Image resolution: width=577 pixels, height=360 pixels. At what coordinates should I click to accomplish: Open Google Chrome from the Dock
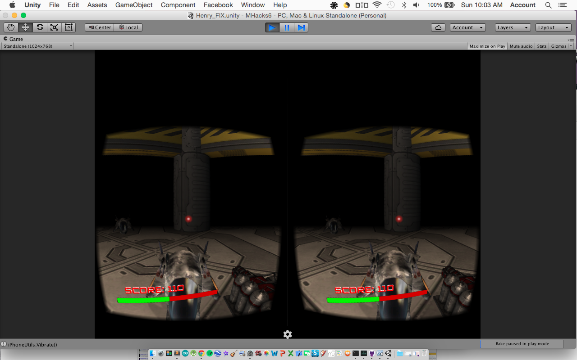(201, 353)
